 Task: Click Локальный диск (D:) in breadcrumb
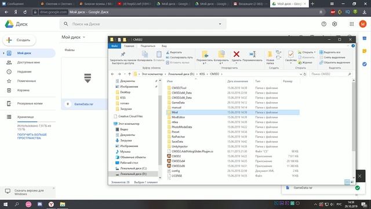(181, 74)
